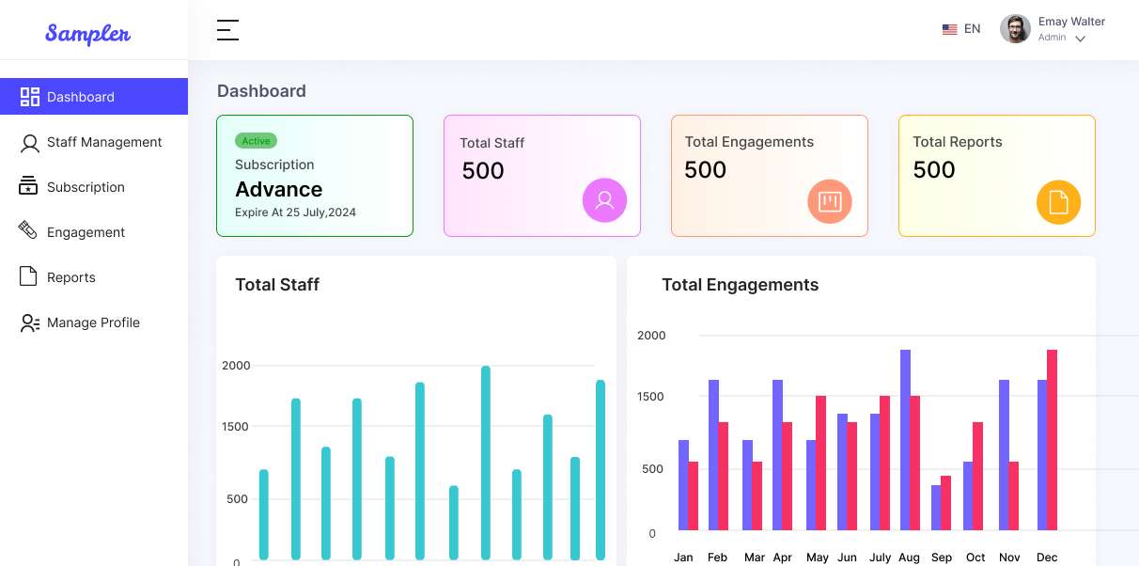Click the Subscription sidebar icon

click(x=29, y=186)
